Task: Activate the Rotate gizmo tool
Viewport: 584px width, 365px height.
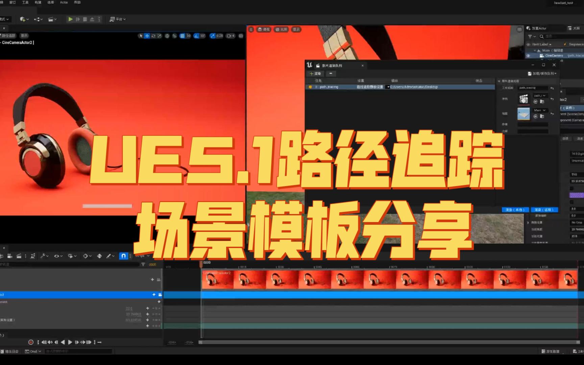Action: tap(153, 36)
